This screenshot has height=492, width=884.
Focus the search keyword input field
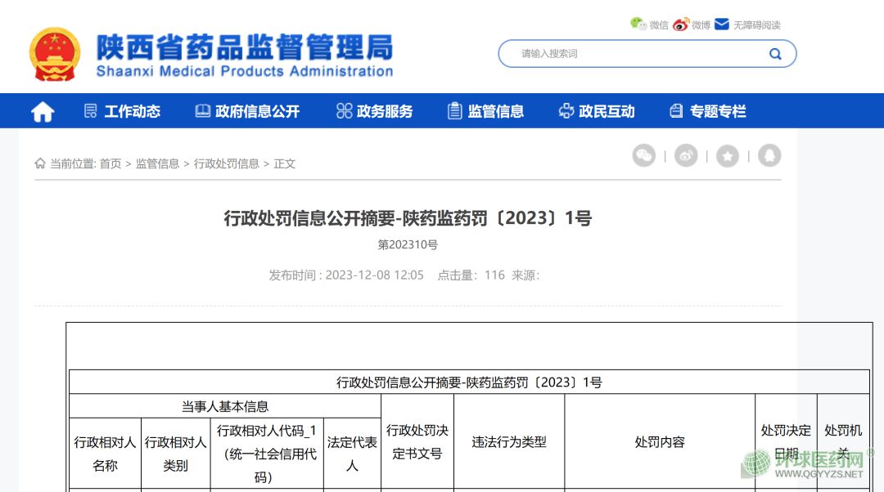click(638, 54)
